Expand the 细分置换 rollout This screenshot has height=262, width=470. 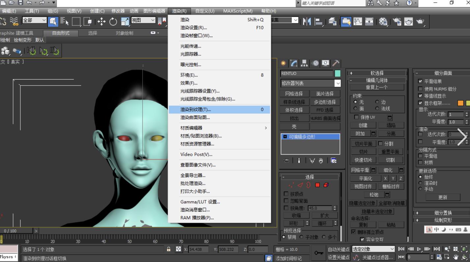[442, 213]
